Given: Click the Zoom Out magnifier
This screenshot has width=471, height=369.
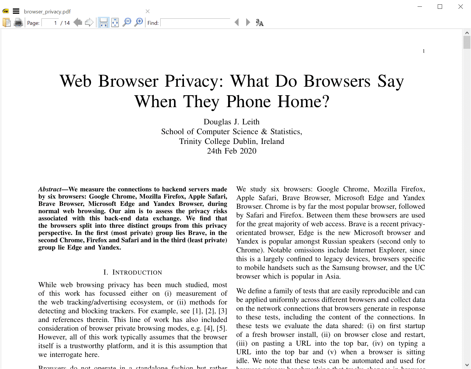Looking at the screenshot, I should click(127, 22).
